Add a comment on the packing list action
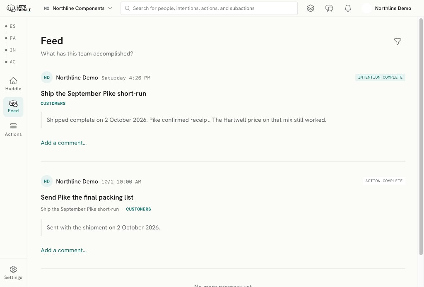 point(64,250)
